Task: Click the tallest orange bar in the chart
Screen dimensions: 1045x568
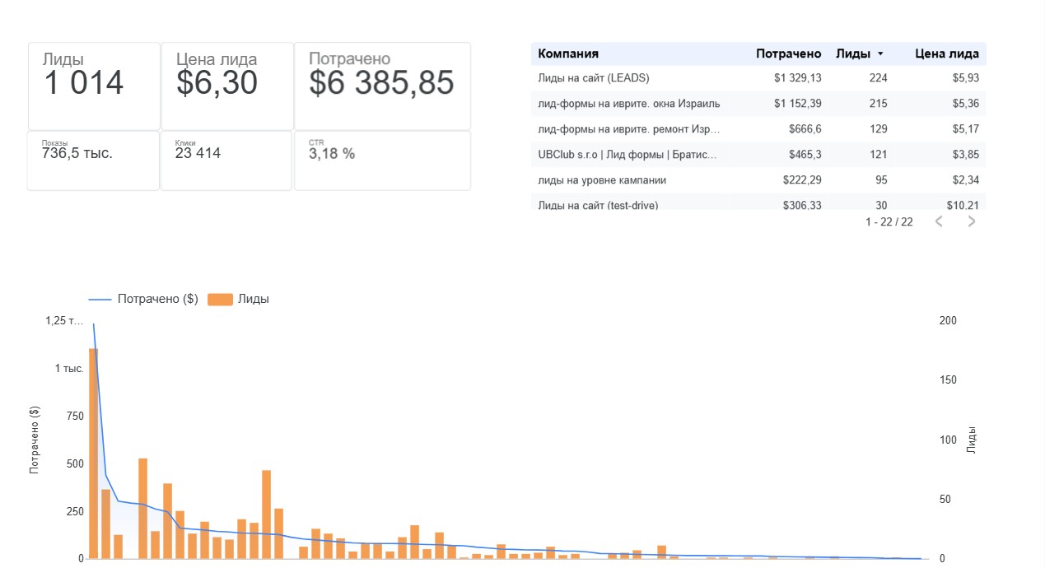Action: point(93,453)
